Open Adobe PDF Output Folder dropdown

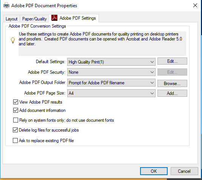click(111, 83)
